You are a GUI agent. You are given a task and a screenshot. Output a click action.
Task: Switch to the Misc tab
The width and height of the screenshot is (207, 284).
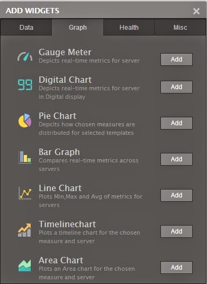click(181, 28)
